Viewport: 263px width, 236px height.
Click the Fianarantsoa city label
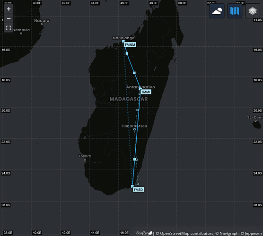(134, 126)
